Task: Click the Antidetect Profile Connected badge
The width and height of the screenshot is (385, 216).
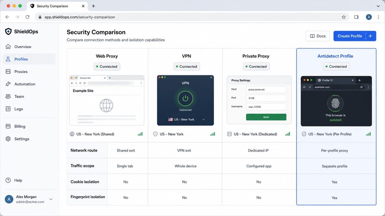Action: [x=336, y=66]
